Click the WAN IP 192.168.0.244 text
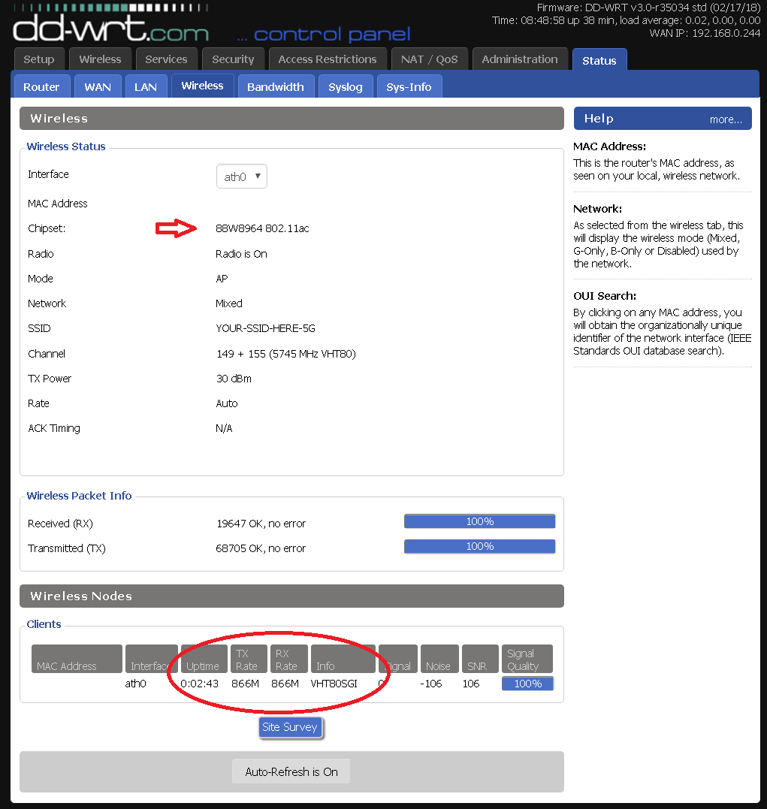The image size is (767, 809). point(705,33)
